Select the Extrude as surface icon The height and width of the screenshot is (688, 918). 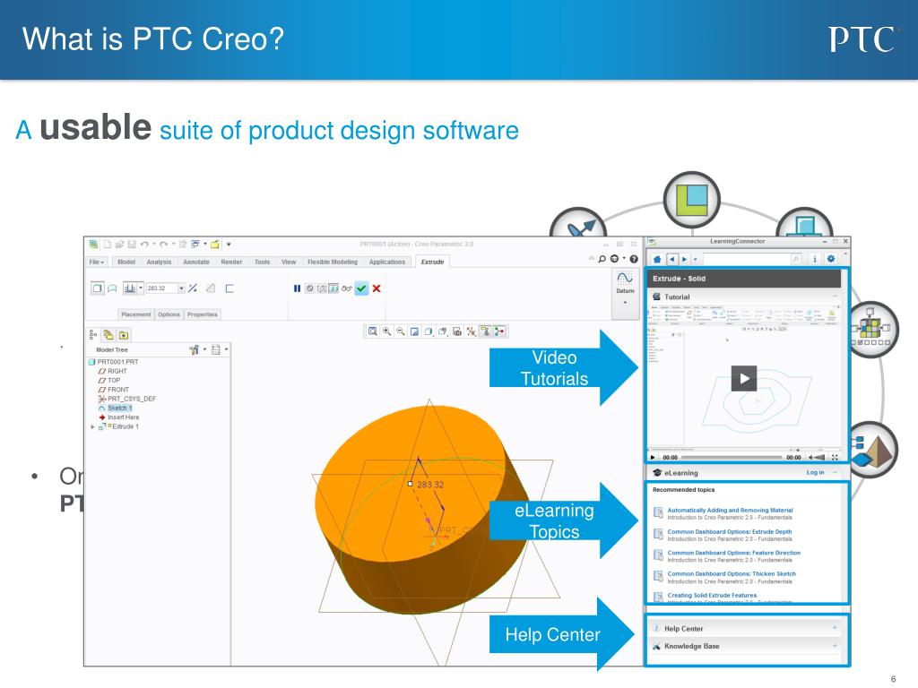tap(112, 288)
